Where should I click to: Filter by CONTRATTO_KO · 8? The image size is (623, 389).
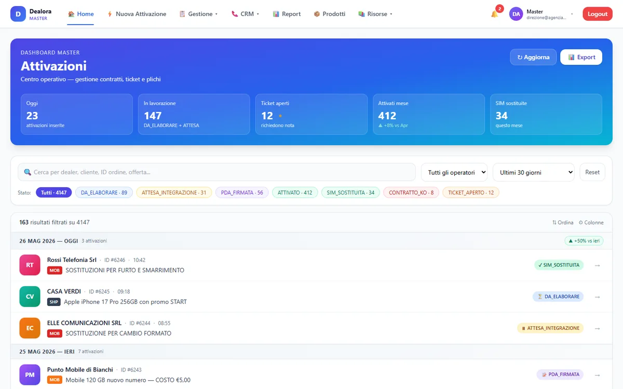411,192
